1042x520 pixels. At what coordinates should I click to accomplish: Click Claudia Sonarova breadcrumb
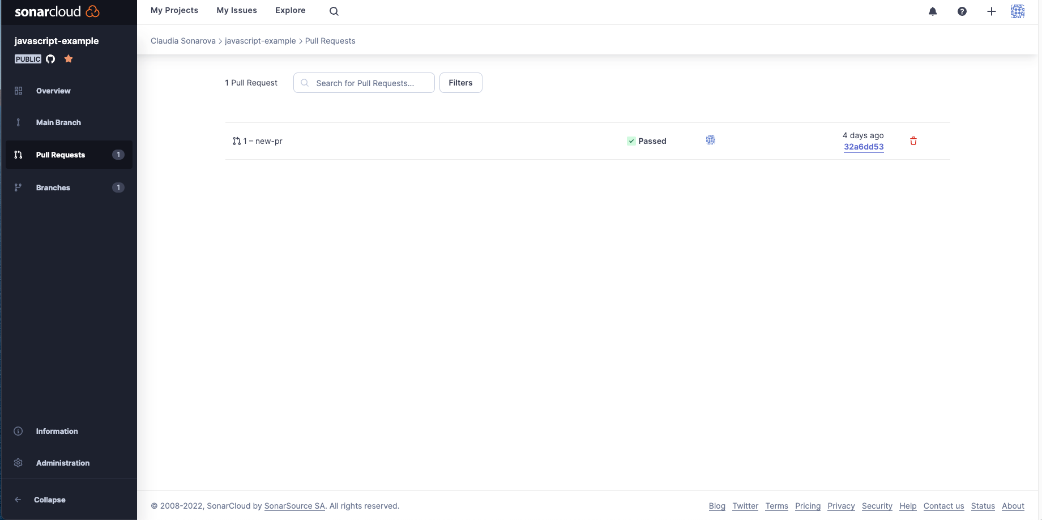point(183,41)
